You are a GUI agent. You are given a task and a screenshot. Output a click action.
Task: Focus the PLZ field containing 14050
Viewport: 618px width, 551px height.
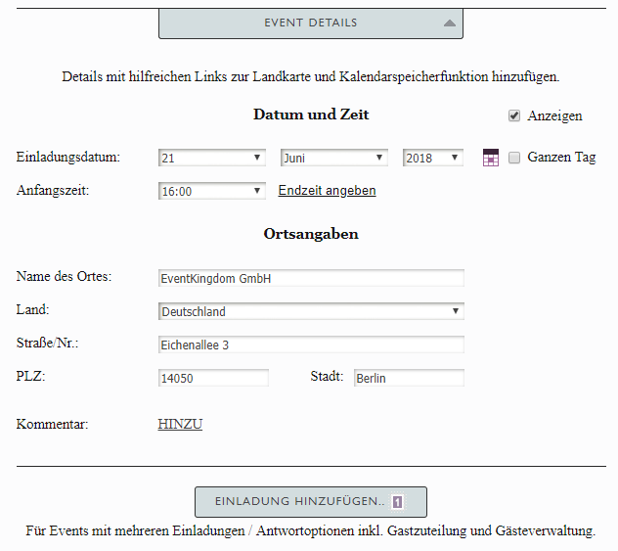213,379
